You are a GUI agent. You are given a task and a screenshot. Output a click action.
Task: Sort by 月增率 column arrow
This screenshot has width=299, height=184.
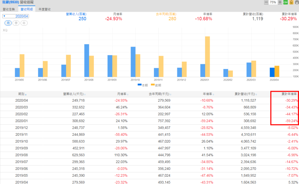(x=128, y=94)
